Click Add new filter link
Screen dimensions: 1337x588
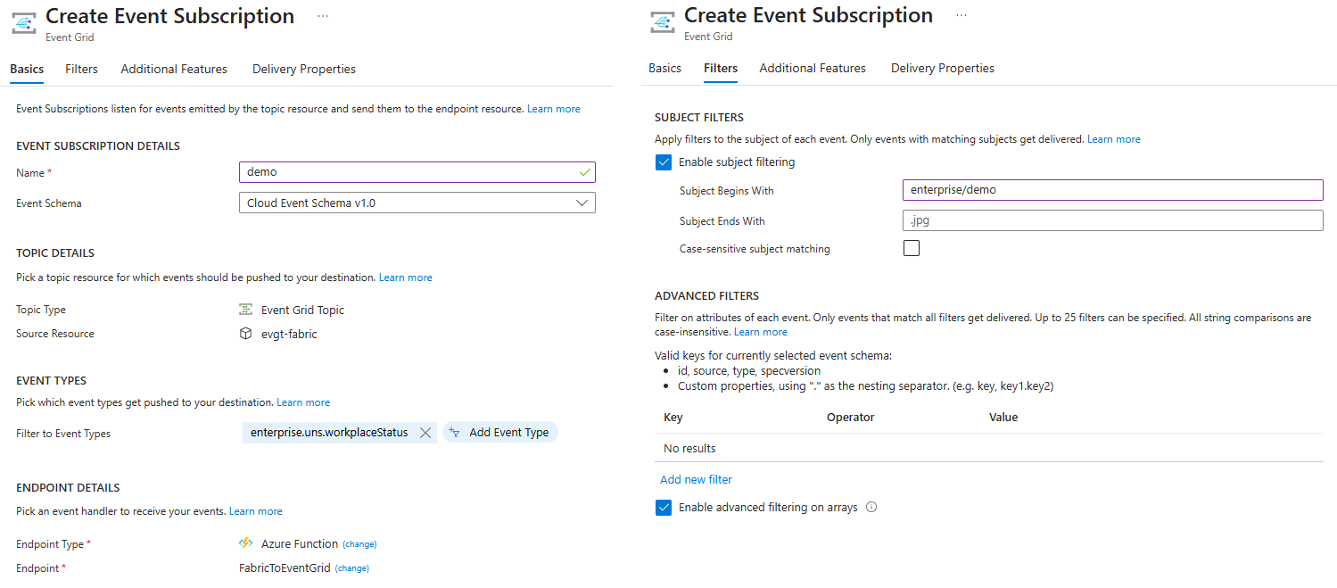pos(696,479)
